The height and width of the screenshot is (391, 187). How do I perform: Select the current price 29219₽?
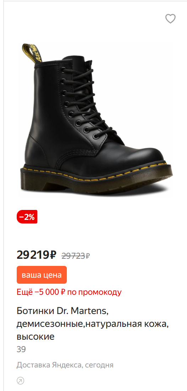[37, 255]
